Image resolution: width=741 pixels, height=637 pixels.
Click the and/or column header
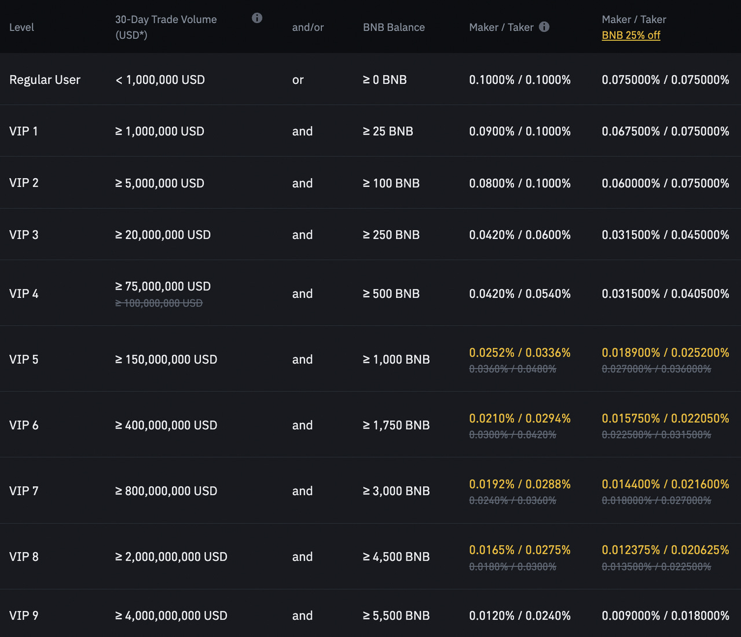tap(308, 27)
